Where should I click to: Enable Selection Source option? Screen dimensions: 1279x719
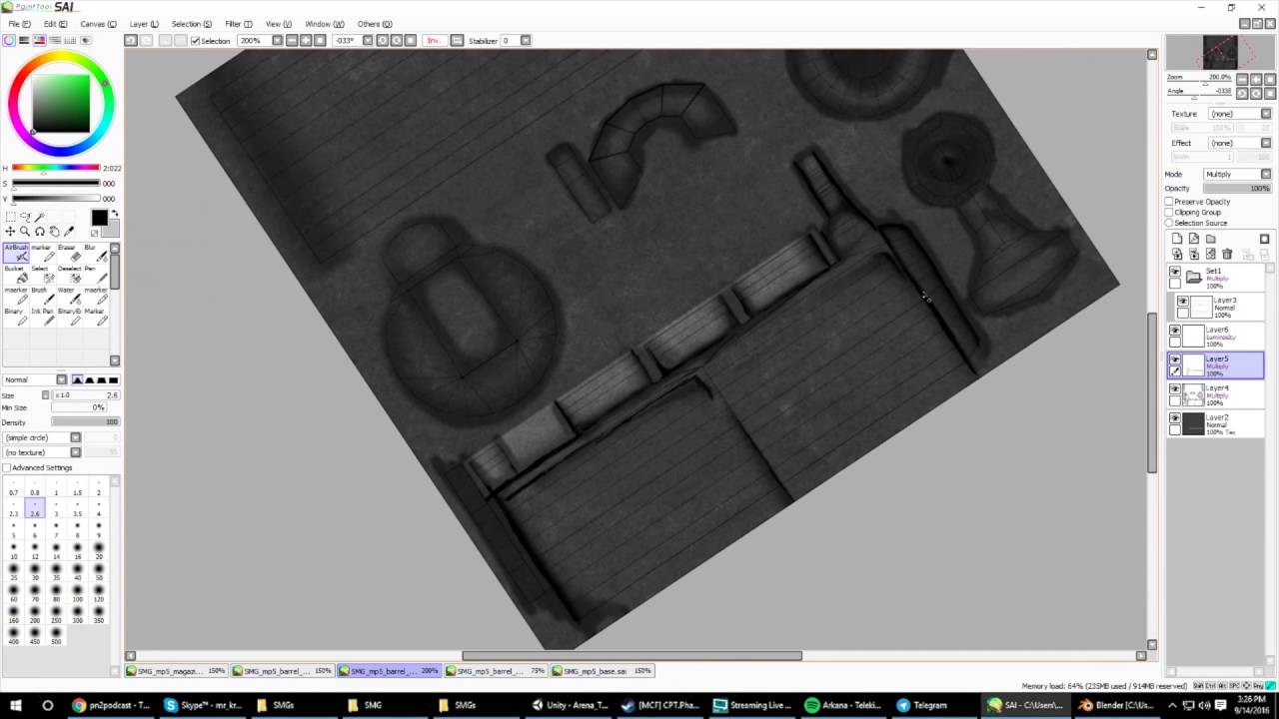(1169, 223)
